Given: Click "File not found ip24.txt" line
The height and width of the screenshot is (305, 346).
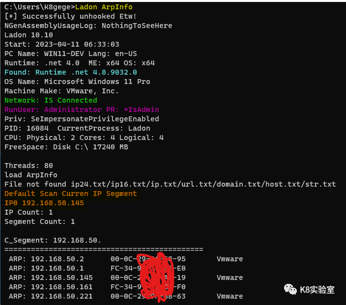Looking at the screenshot, I should tap(170, 184).
